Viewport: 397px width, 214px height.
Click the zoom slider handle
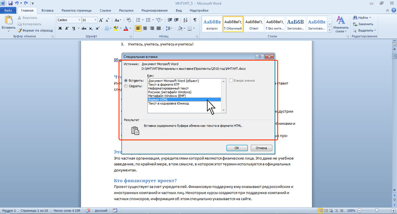[x=377, y=211]
